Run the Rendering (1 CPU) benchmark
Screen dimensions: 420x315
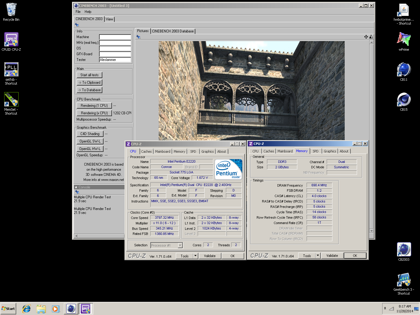(x=94, y=106)
